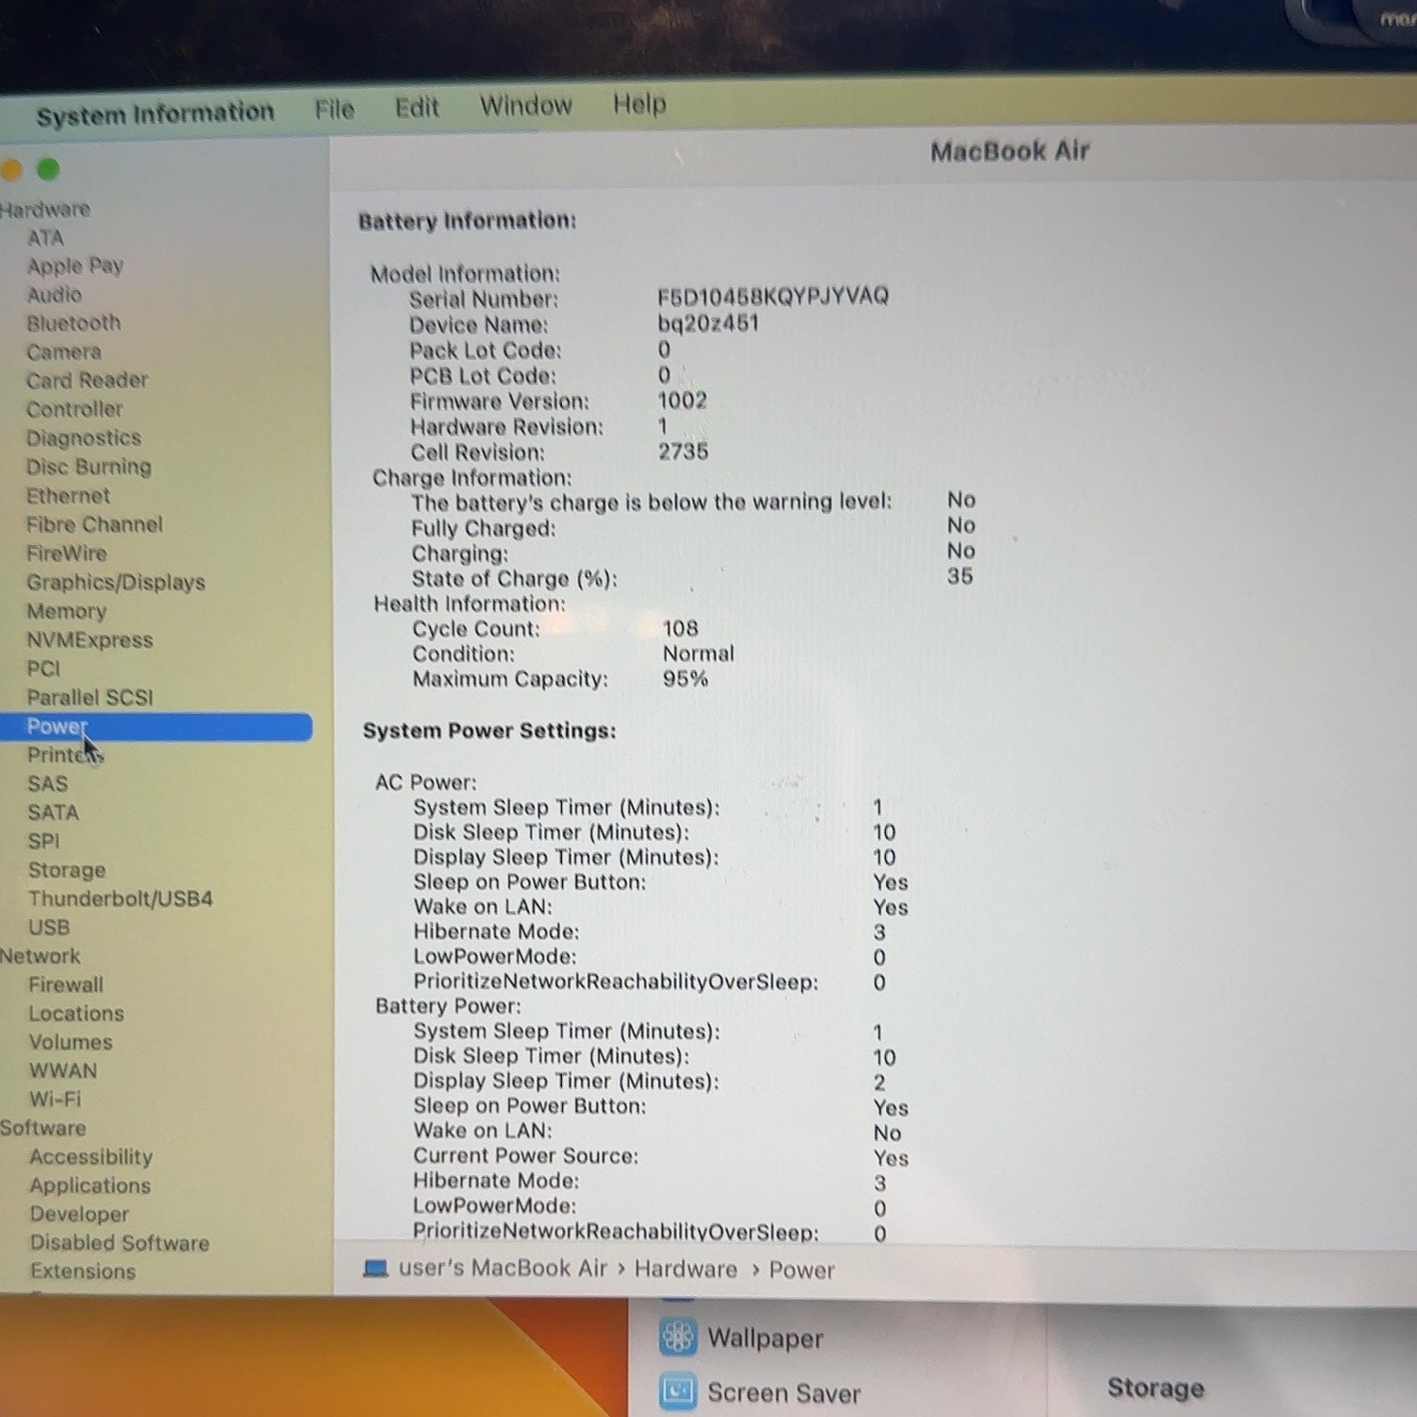The height and width of the screenshot is (1417, 1417).
Task: Select USB in the sidebar
Action: (49, 928)
